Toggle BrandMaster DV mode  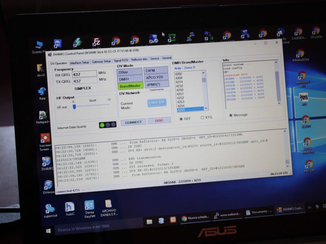130,86
